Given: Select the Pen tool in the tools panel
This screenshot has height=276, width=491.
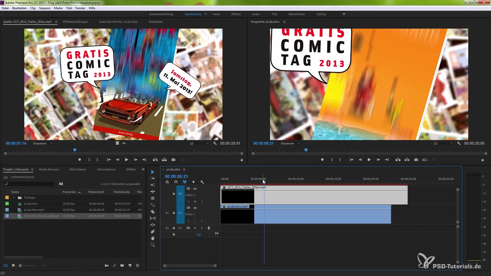Looking at the screenshot, I should (x=153, y=232).
